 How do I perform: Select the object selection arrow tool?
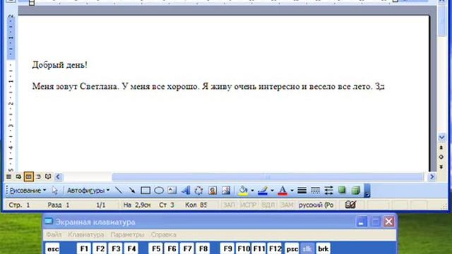(54, 190)
